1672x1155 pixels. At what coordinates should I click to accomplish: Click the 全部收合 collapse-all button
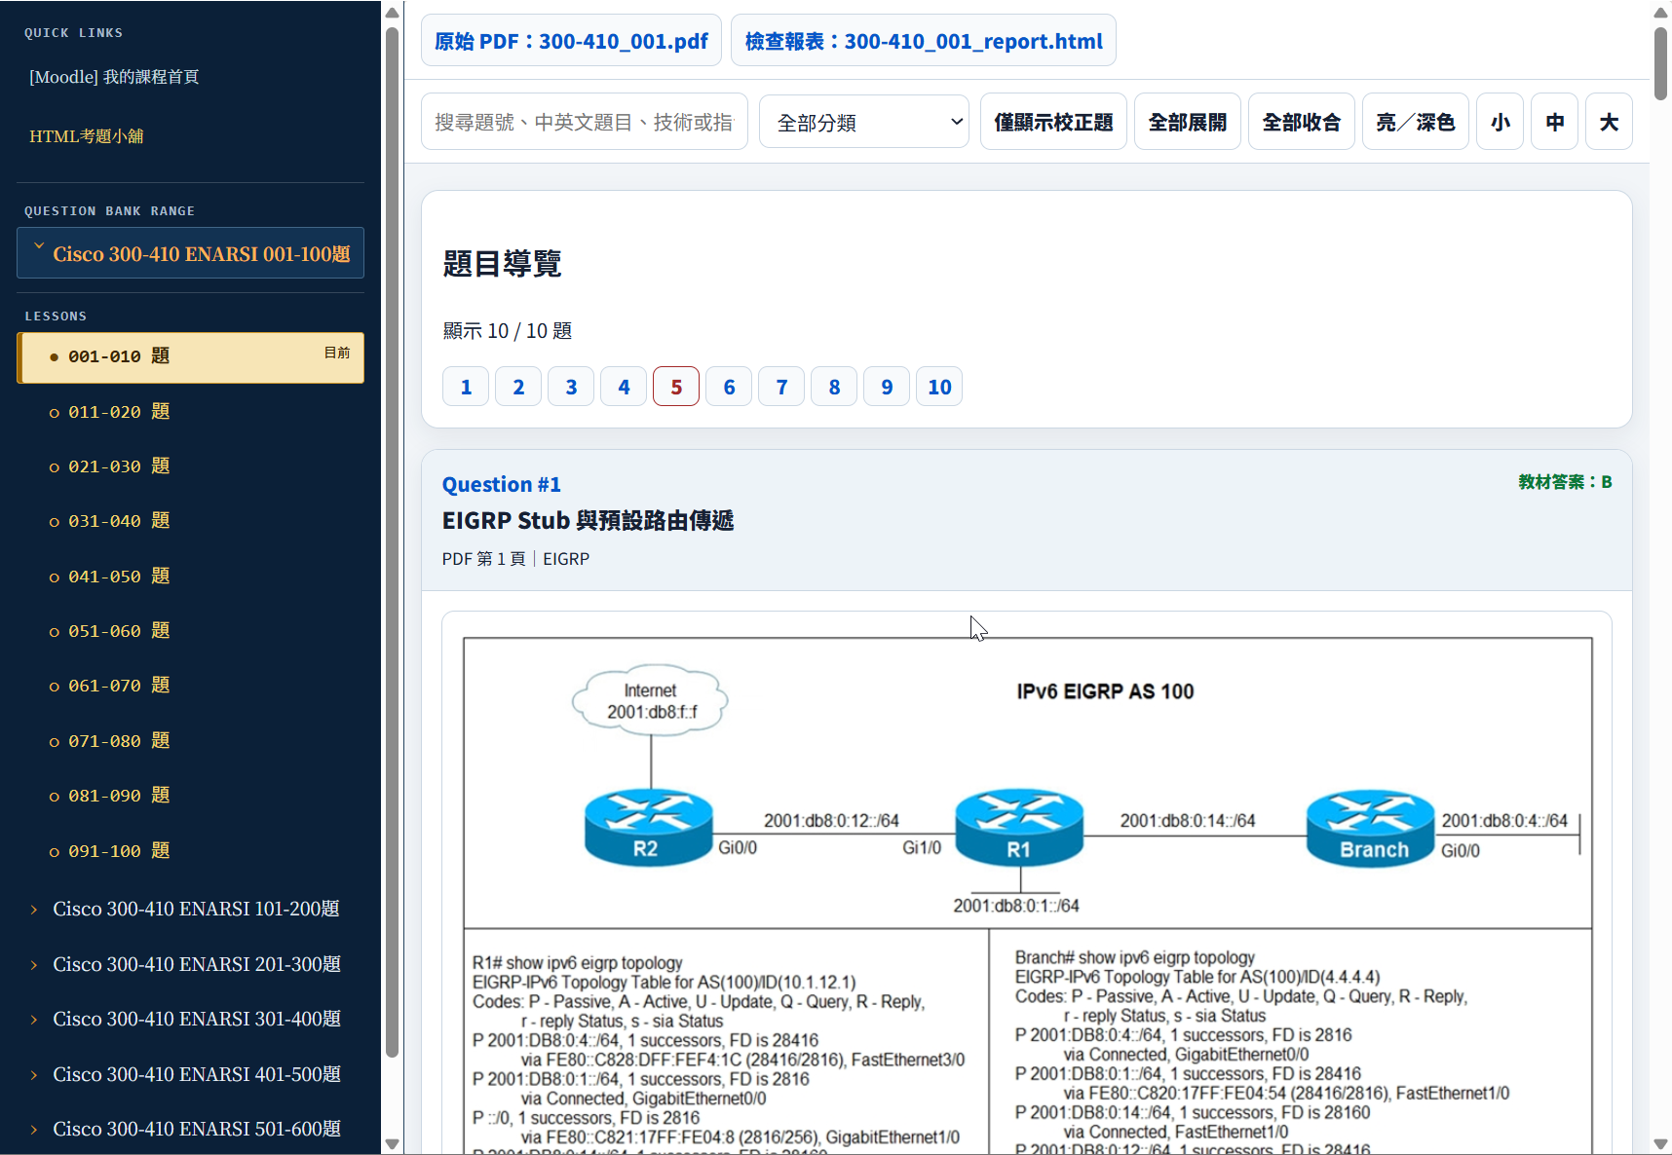coord(1301,122)
